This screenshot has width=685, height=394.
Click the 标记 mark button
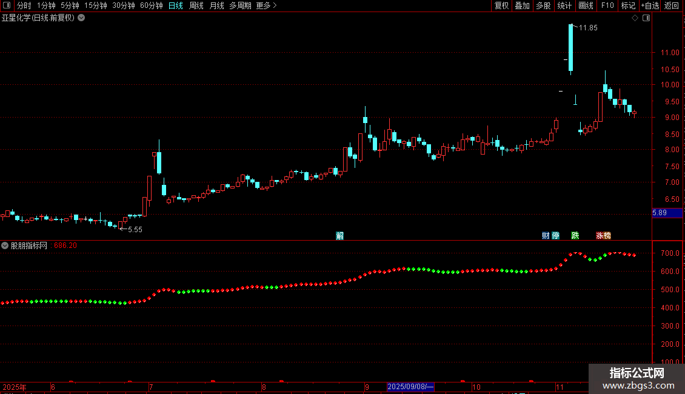point(628,5)
